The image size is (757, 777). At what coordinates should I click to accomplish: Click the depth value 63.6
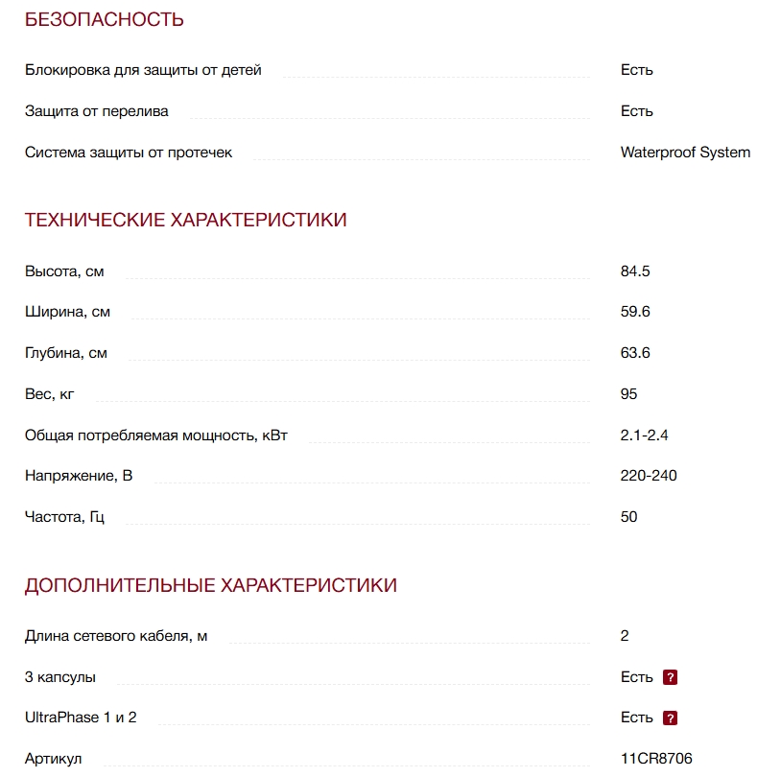point(635,353)
